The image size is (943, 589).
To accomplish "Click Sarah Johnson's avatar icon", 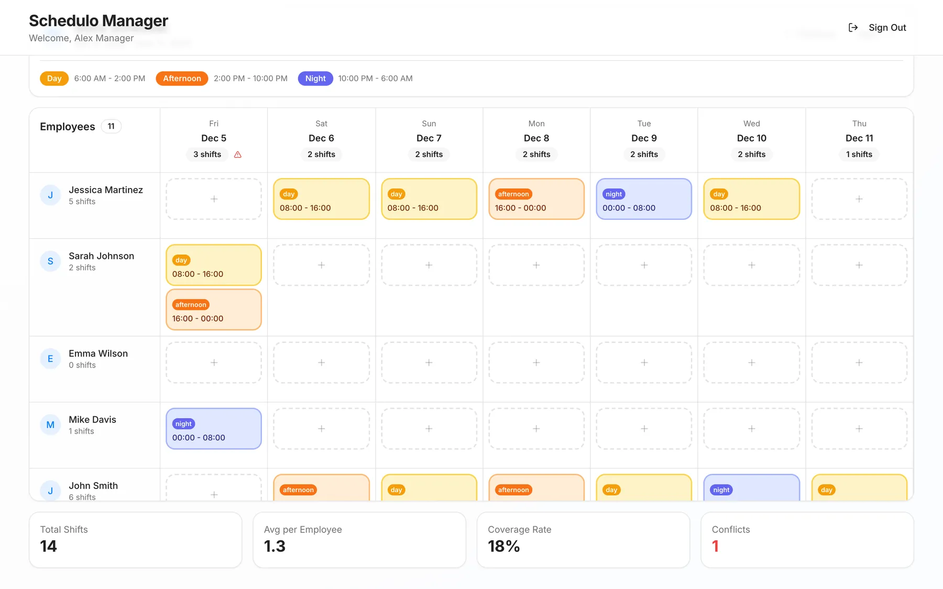I will [x=50, y=261].
